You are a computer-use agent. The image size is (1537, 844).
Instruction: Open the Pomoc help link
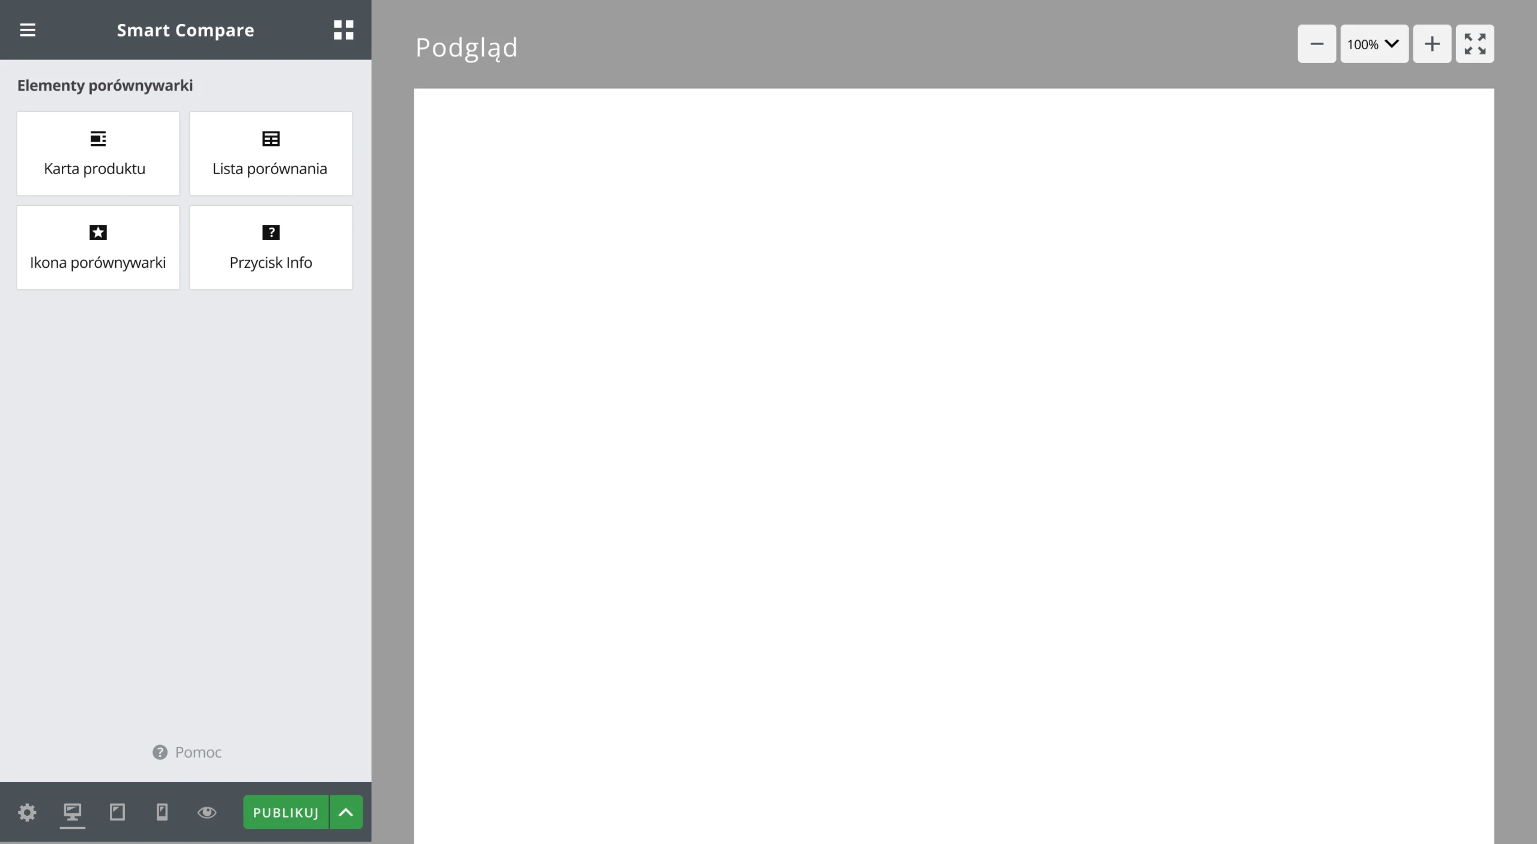pyautogui.click(x=187, y=752)
